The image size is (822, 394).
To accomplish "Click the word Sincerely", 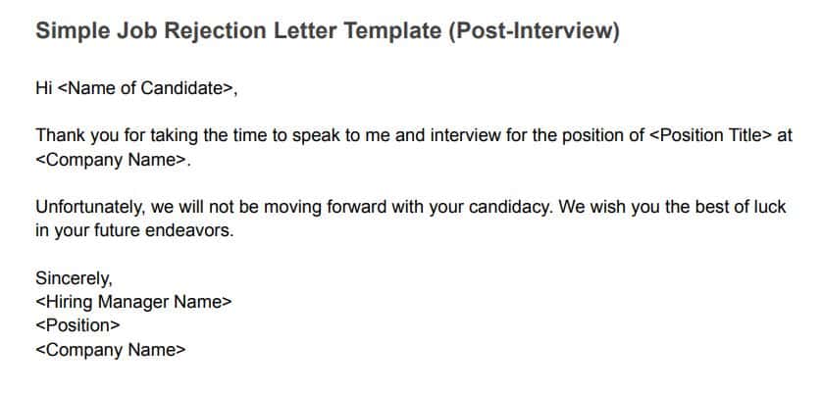I will (x=74, y=278).
